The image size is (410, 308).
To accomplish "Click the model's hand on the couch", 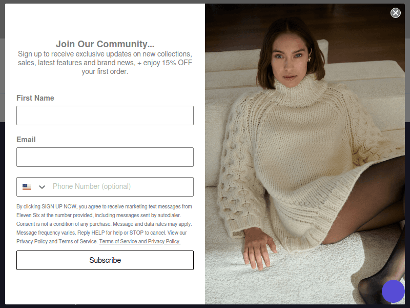I will (258, 247).
